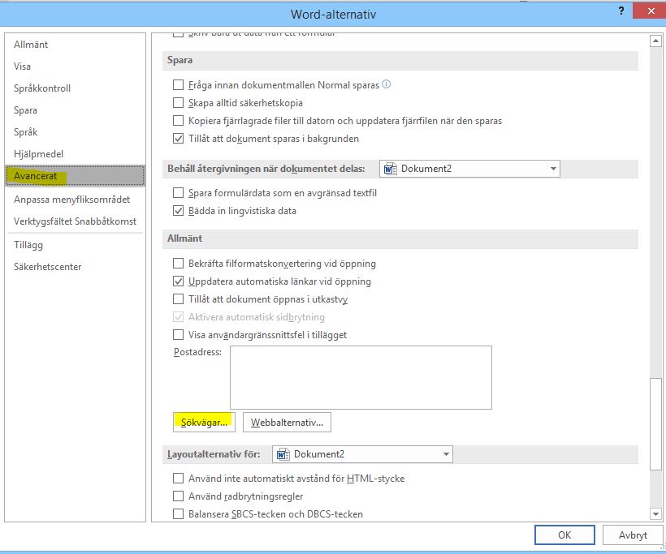Open Layoutalternativ för document dropdown
The height and width of the screenshot is (554, 666).
(362, 454)
